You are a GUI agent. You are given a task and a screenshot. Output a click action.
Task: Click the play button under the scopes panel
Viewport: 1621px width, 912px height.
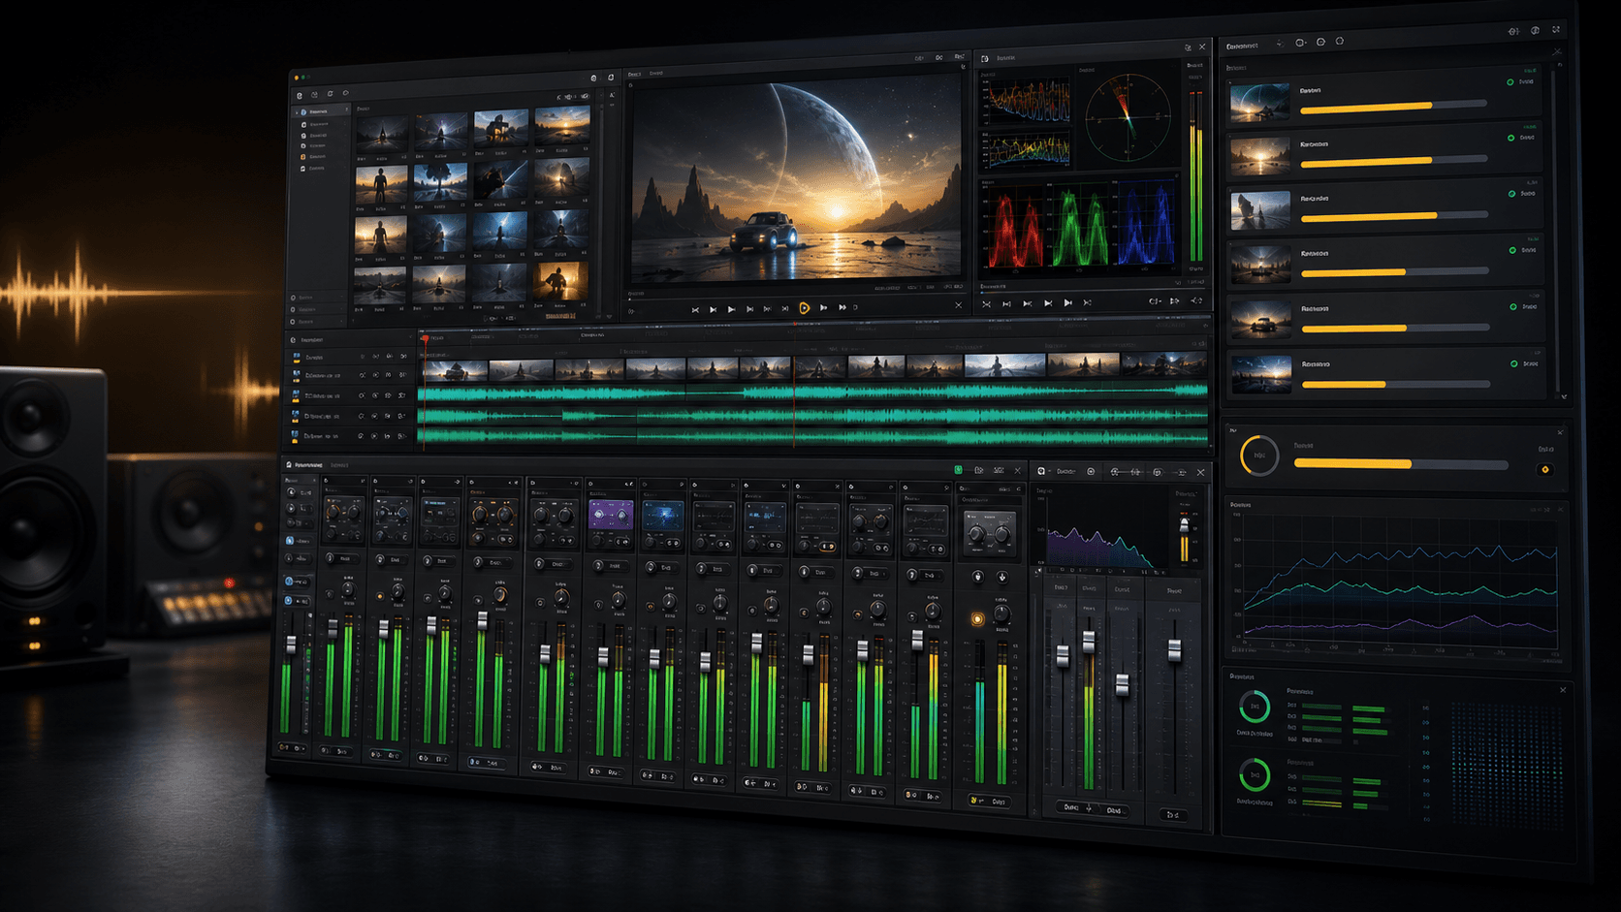pyautogui.click(x=1067, y=302)
